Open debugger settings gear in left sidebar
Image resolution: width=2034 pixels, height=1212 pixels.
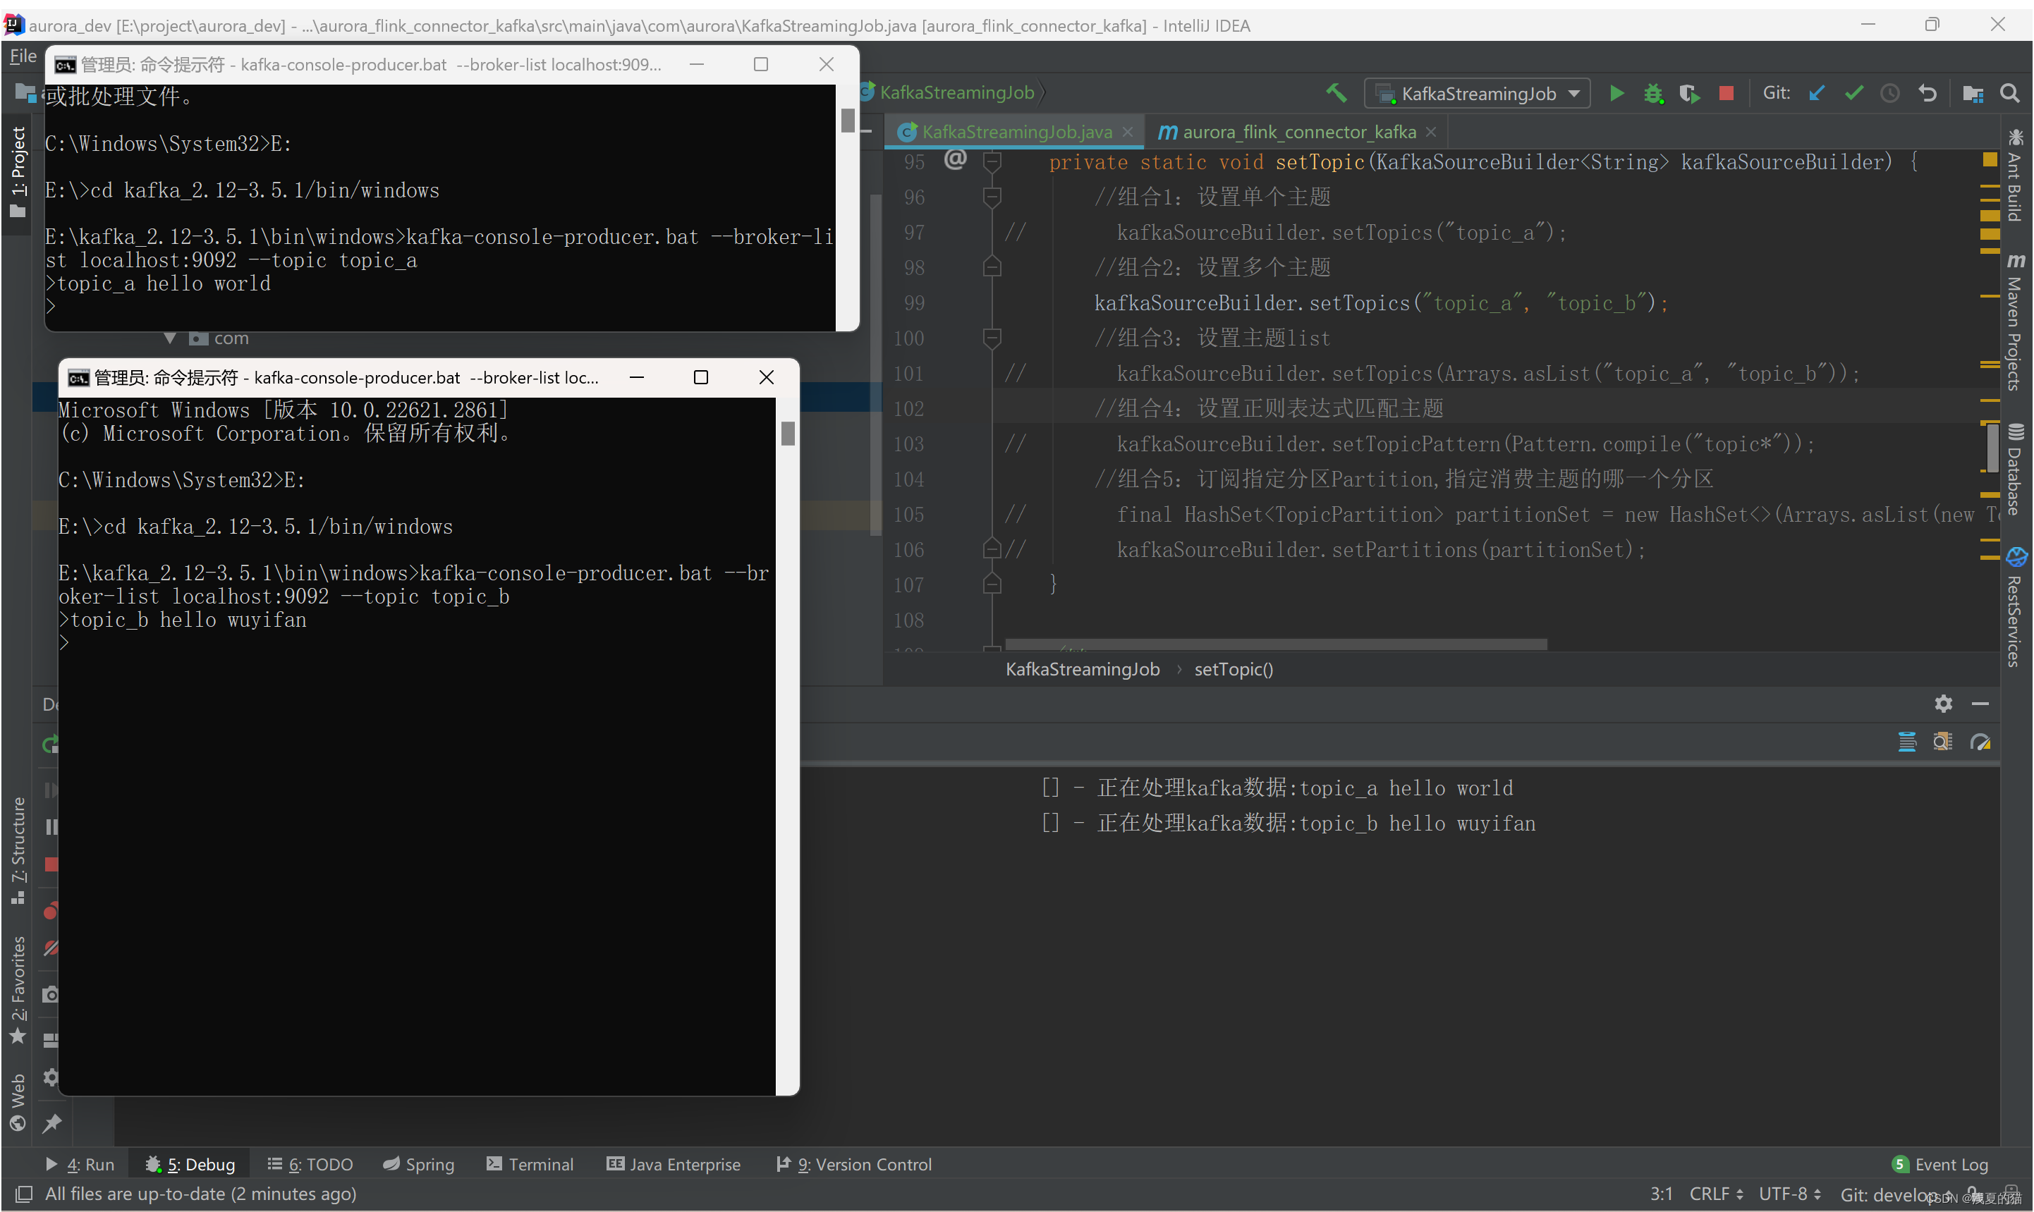51,1077
